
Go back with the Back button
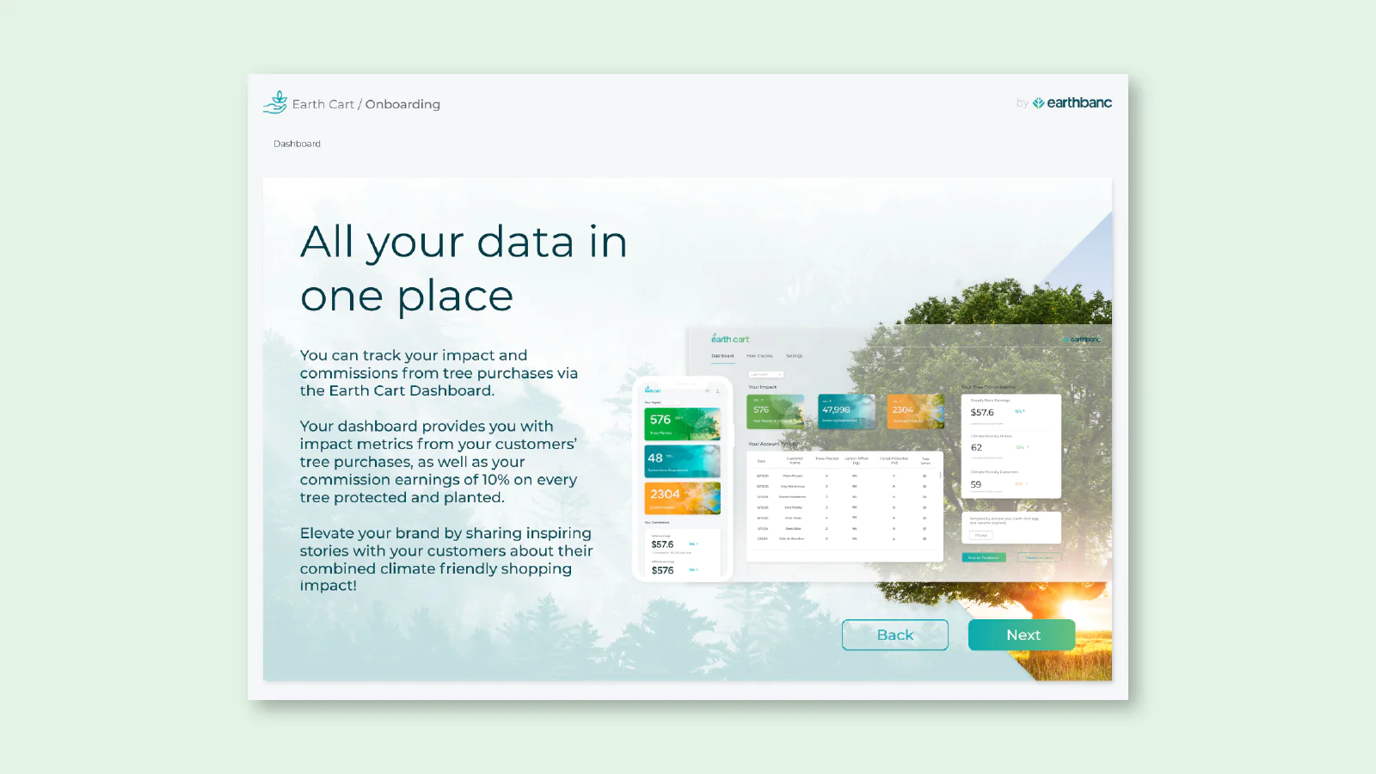point(895,635)
